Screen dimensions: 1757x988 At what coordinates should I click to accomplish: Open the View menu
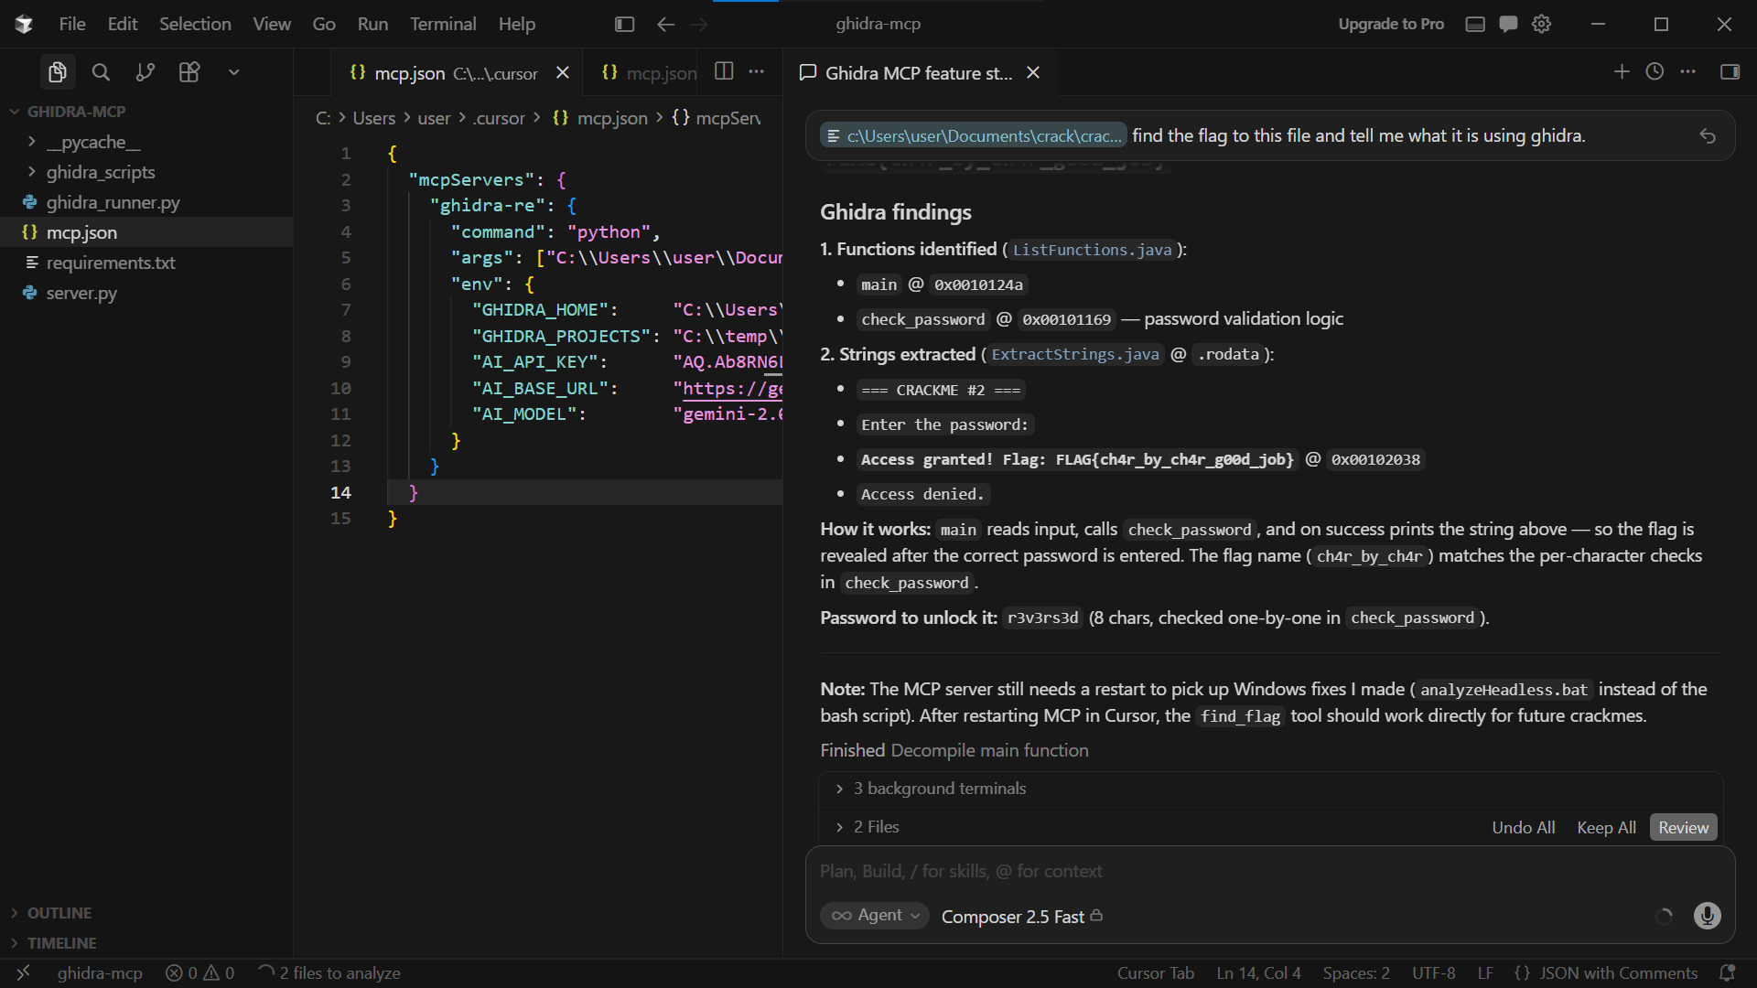(x=272, y=24)
